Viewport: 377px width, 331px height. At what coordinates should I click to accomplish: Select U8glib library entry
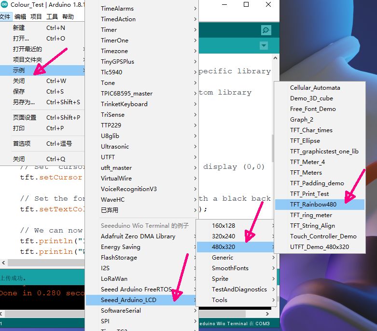click(x=142, y=136)
